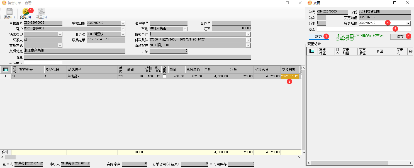The image size is (414, 168).
Task: Click the 设置(S) settings wrench icon
Action: (x=41, y=11)
